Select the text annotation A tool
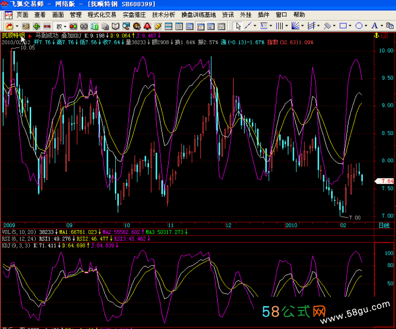Screen dimensions: 396x329 [375, 26]
